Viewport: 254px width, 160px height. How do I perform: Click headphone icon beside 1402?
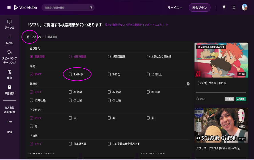[x=197, y=99]
